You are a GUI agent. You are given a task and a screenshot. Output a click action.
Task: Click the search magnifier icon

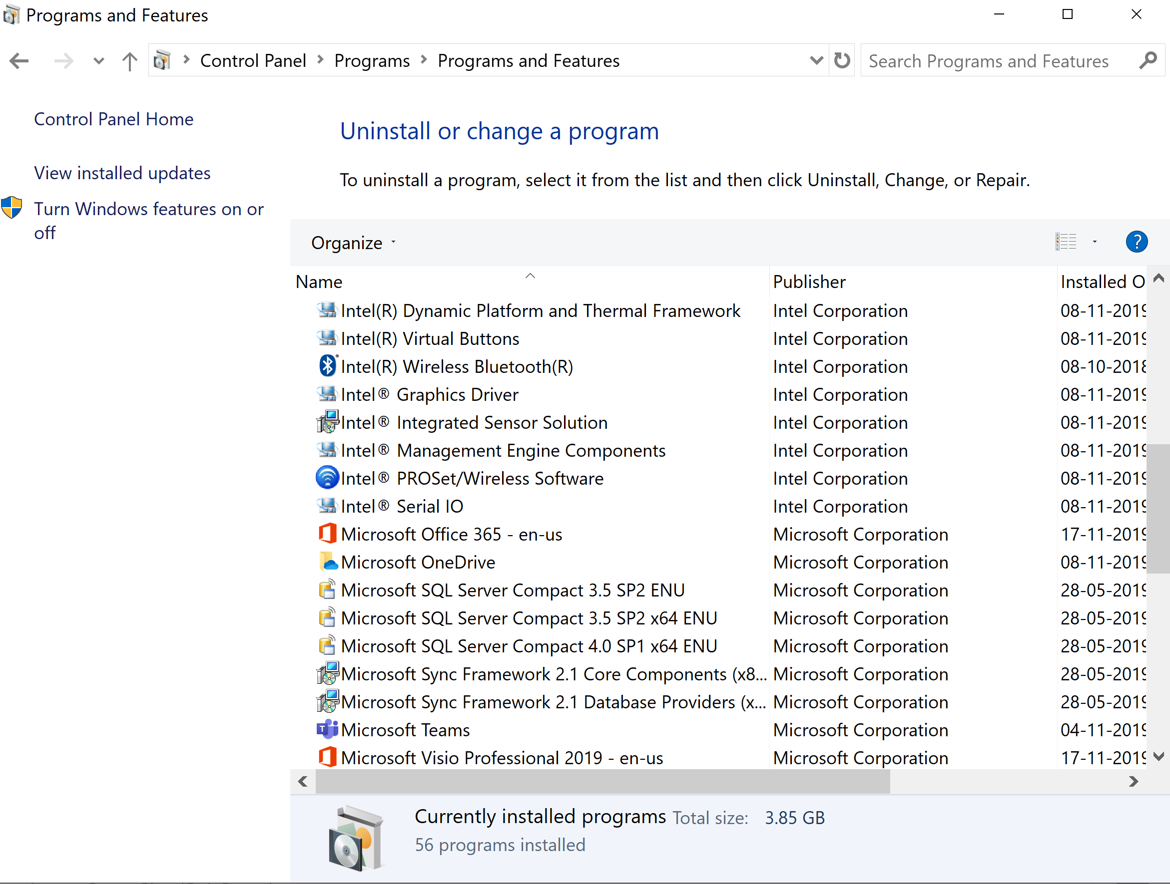click(x=1148, y=61)
